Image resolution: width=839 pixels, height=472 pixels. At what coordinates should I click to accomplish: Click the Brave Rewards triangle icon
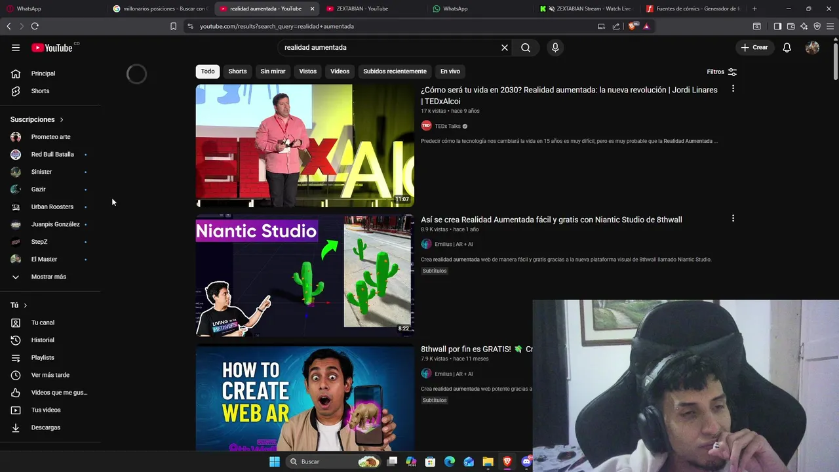646,26
